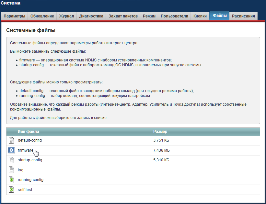Select the startup-config file name

[30, 160]
